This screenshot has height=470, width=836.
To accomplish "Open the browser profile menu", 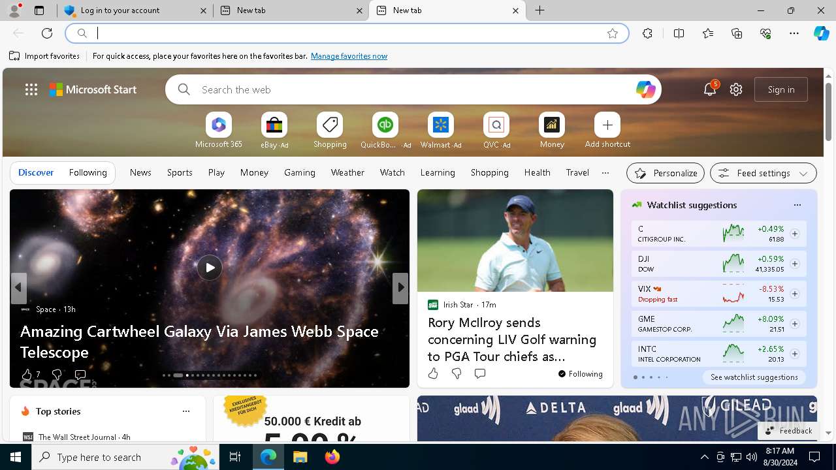I will coord(14,10).
